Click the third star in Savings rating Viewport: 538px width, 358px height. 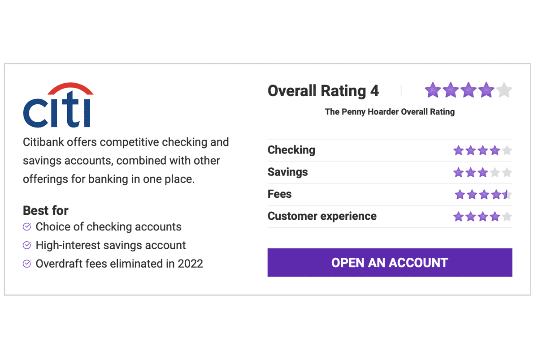pyautogui.click(x=482, y=172)
